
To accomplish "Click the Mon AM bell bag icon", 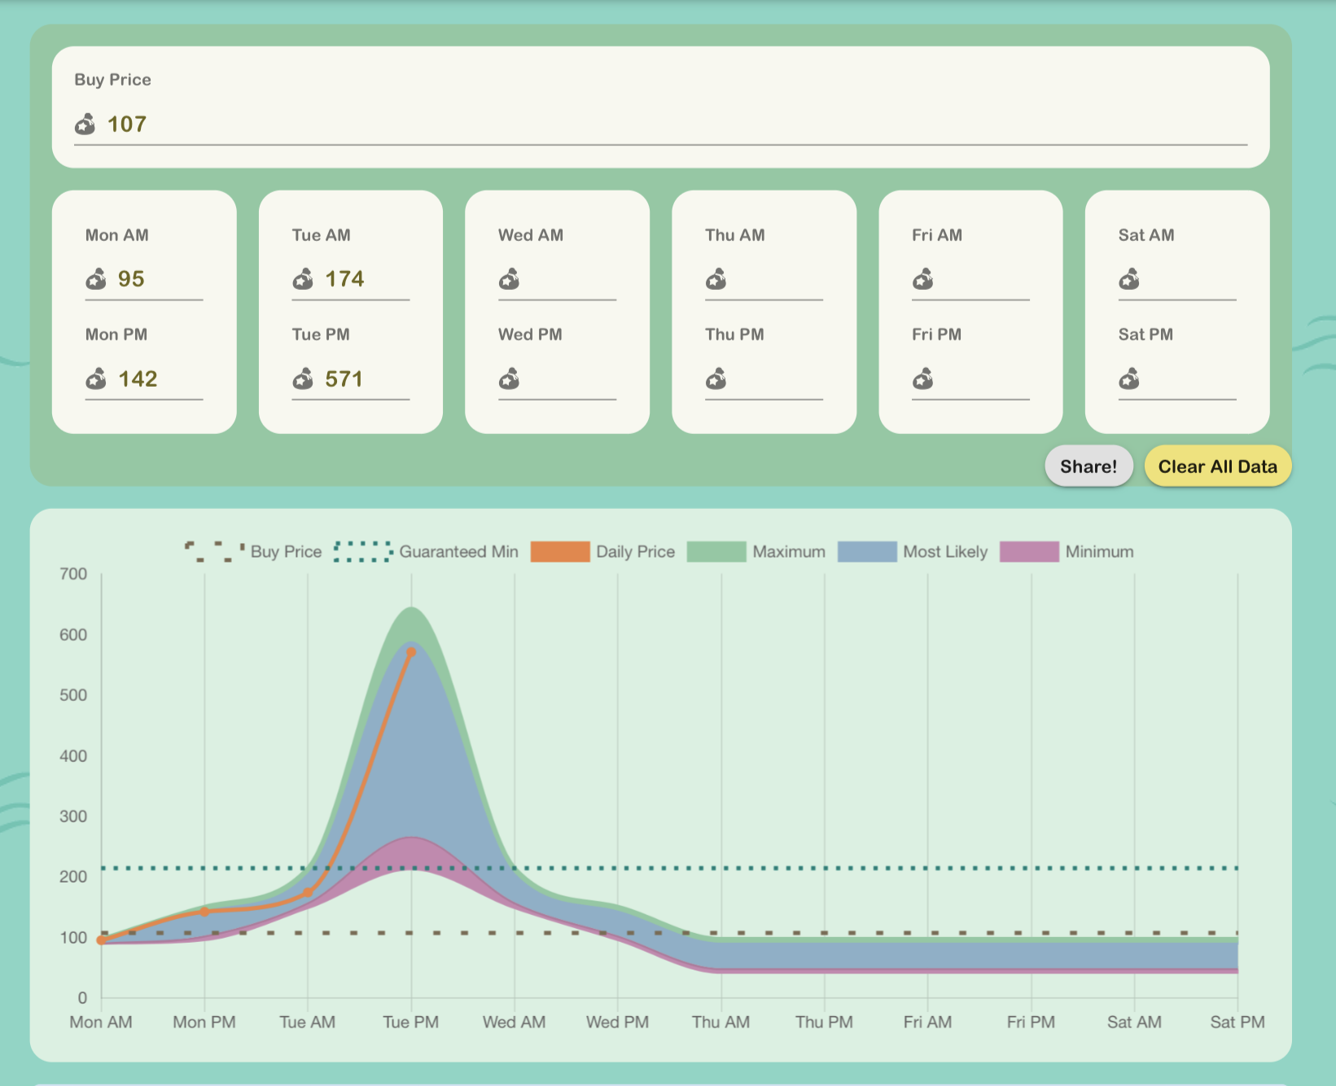I will pyautogui.click(x=96, y=279).
